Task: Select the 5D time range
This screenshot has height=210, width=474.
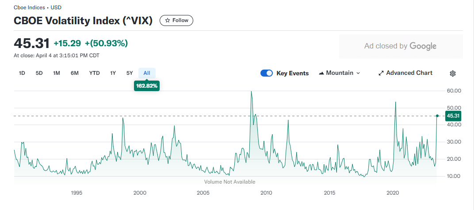Action: coord(39,73)
